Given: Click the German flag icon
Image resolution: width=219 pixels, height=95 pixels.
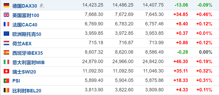Looking at the screenshot, I should pyautogui.click(x=6, y=5).
